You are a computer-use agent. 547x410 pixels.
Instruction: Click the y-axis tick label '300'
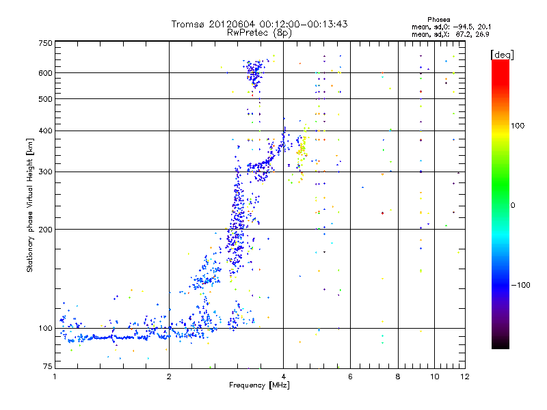[x=45, y=172]
